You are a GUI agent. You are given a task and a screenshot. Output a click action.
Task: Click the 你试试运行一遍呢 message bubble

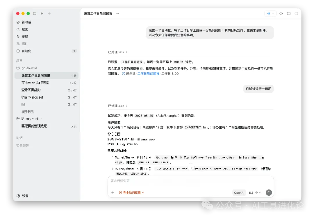[x=258, y=89]
